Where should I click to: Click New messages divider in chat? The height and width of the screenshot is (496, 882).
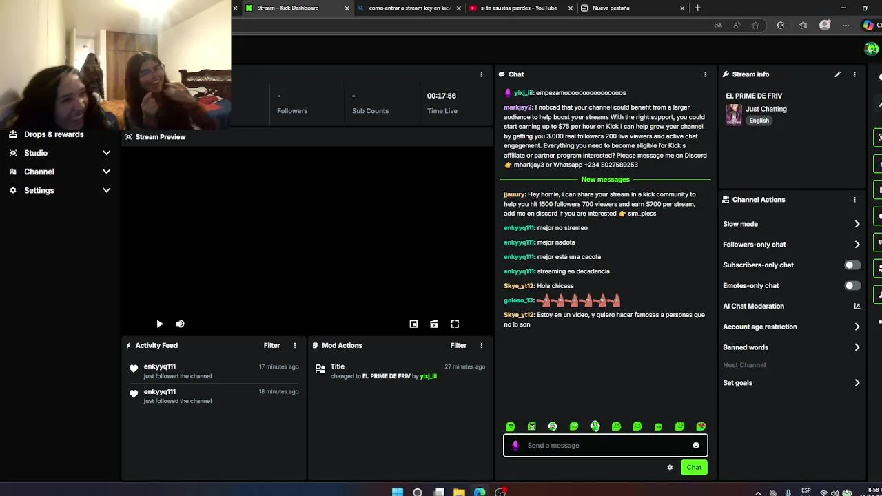pyautogui.click(x=605, y=180)
